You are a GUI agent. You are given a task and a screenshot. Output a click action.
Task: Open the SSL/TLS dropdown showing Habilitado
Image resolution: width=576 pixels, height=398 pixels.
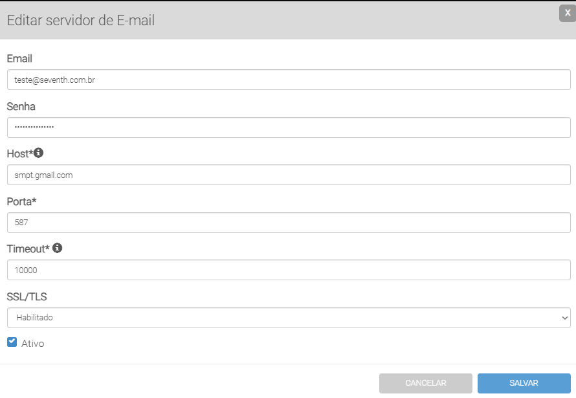(288, 318)
